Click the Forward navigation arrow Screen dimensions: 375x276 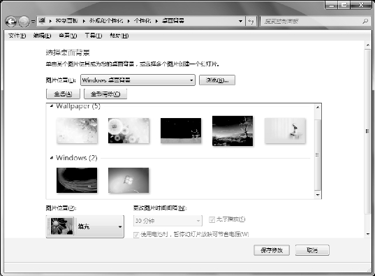point(24,22)
